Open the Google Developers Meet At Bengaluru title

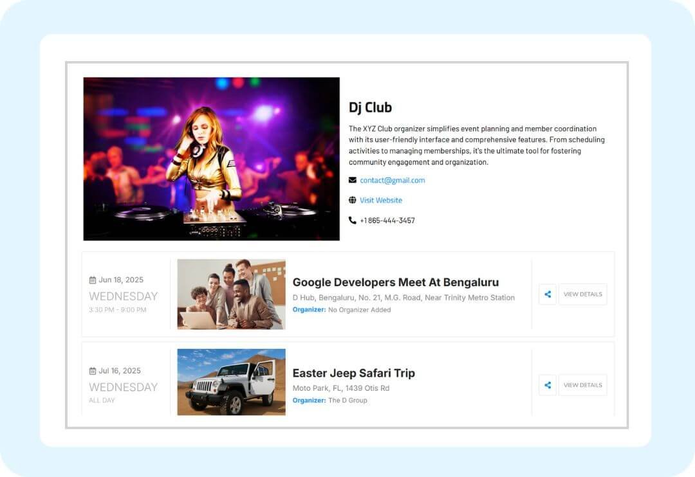click(x=395, y=282)
